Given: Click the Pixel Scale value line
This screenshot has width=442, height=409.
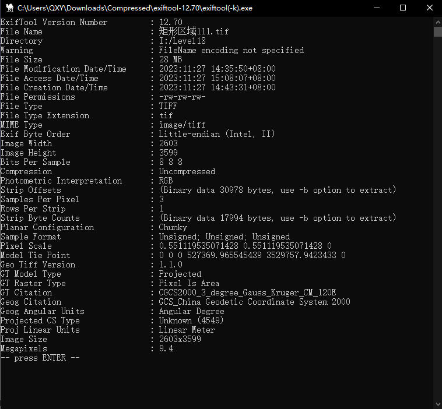Looking at the screenshot, I should 245,246.
